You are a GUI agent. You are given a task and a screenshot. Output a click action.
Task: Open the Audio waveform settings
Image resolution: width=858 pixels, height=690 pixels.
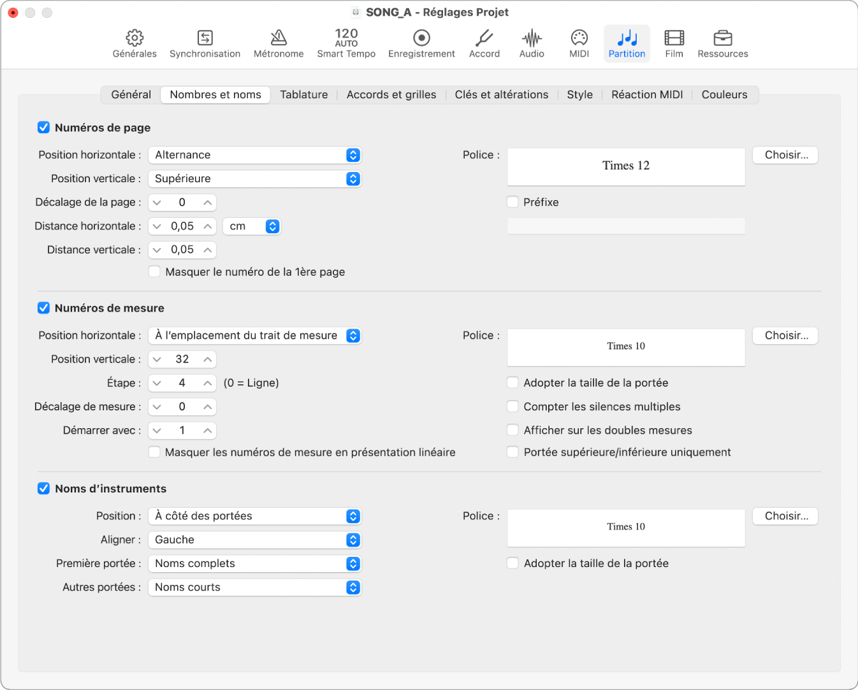[x=532, y=43]
